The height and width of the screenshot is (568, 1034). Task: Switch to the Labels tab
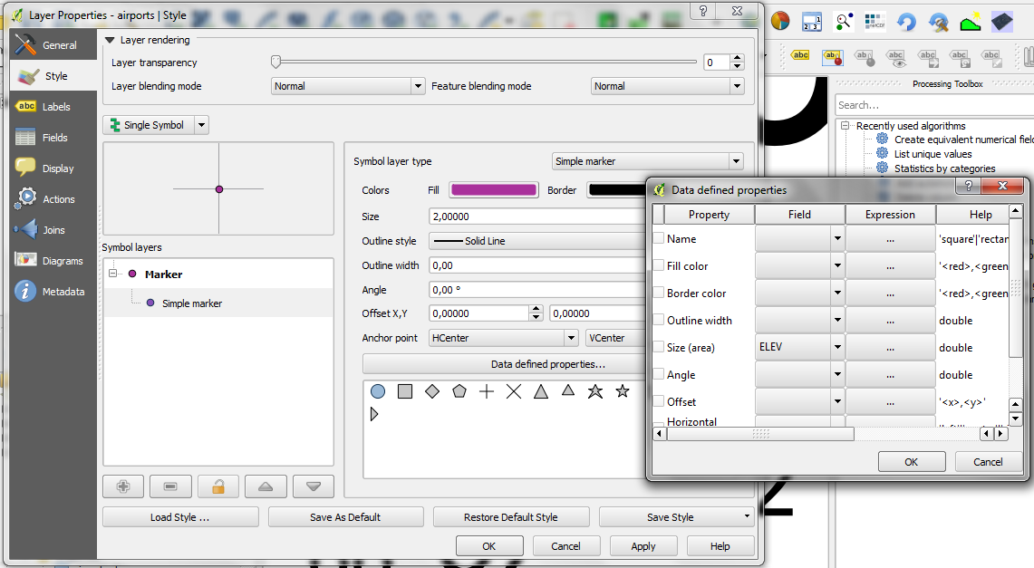55,107
